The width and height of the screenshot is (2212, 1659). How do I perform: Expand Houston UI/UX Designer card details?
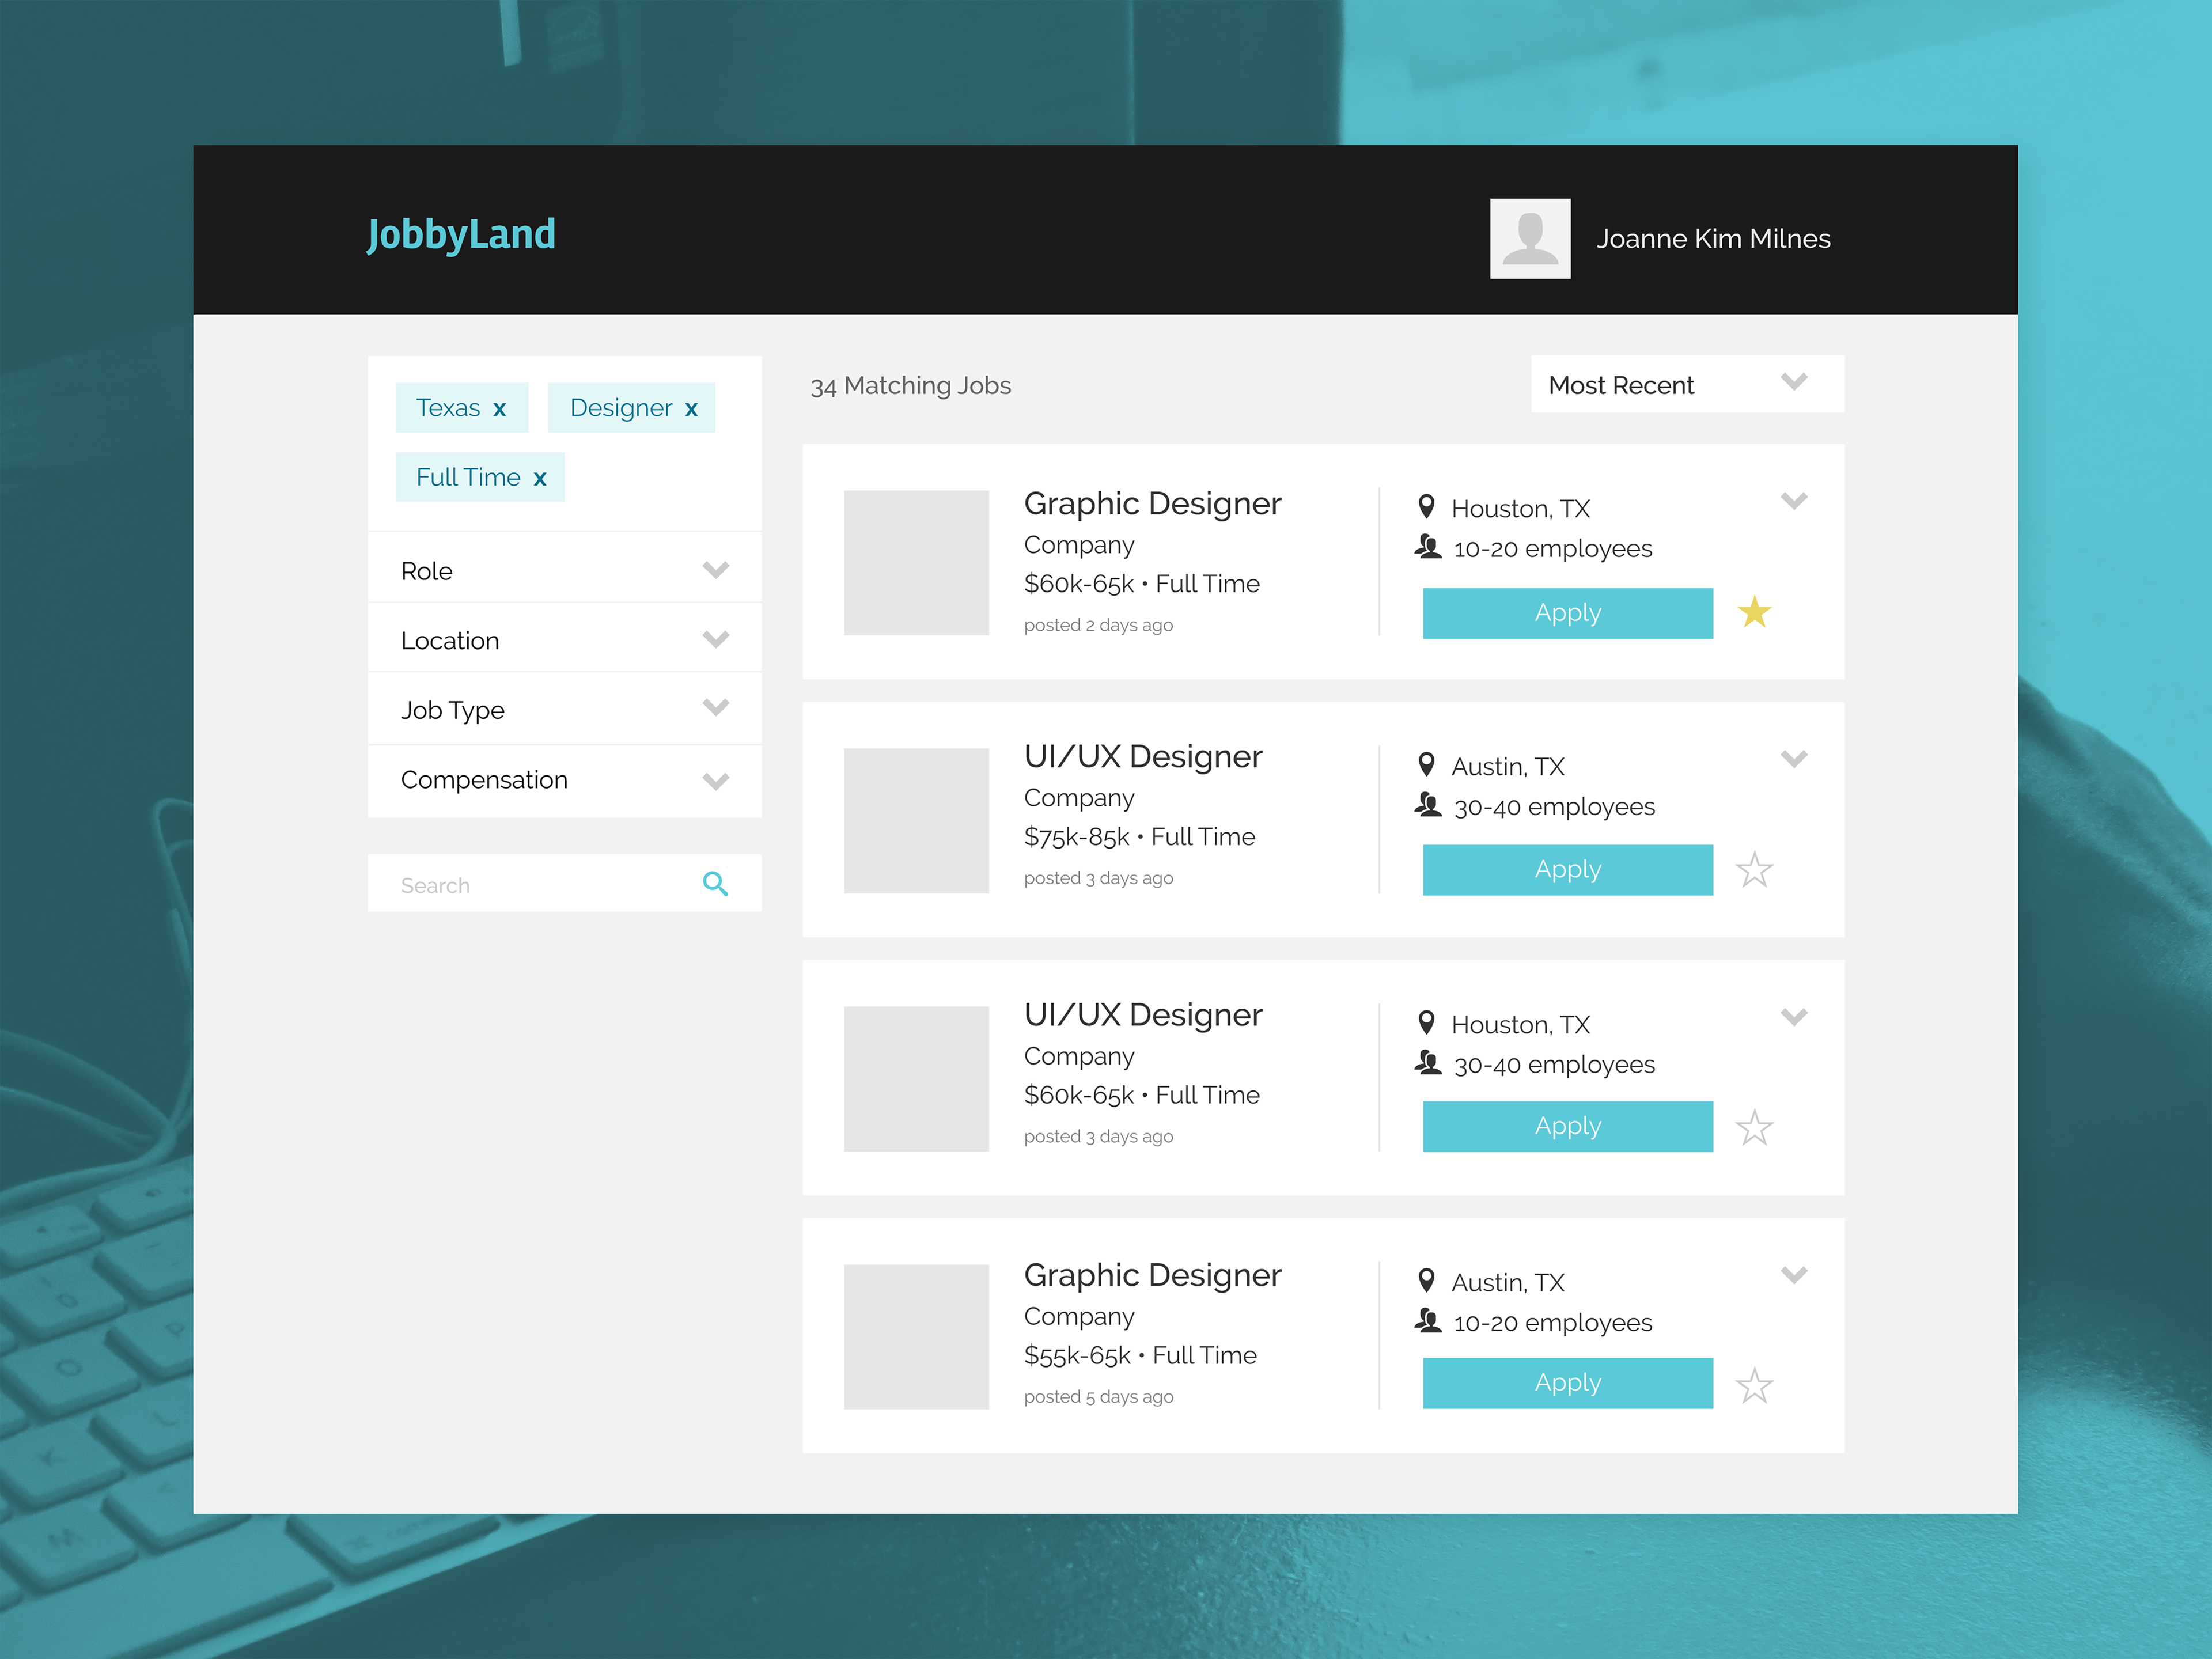click(1794, 1017)
